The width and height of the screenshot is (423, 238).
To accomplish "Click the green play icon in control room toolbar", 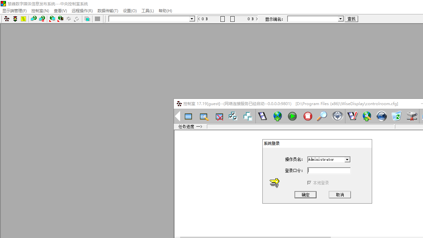I will click(292, 116).
